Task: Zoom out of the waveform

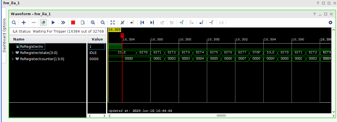Action: (103, 22)
